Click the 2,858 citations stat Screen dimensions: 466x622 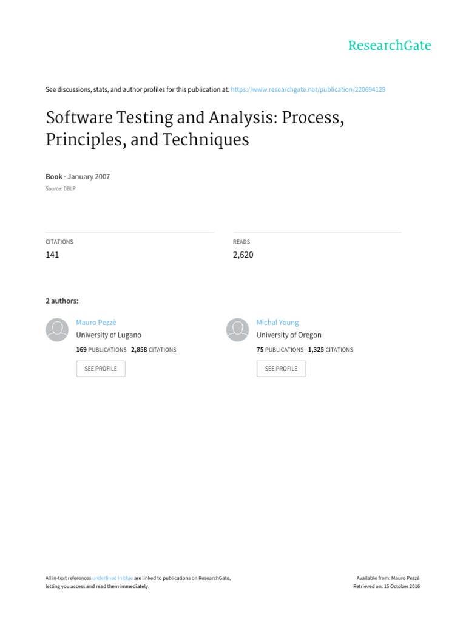pyautogui.click(x=154, y=350)
